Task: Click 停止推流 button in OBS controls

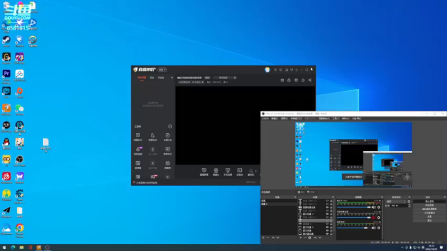Action: point(429,201)
